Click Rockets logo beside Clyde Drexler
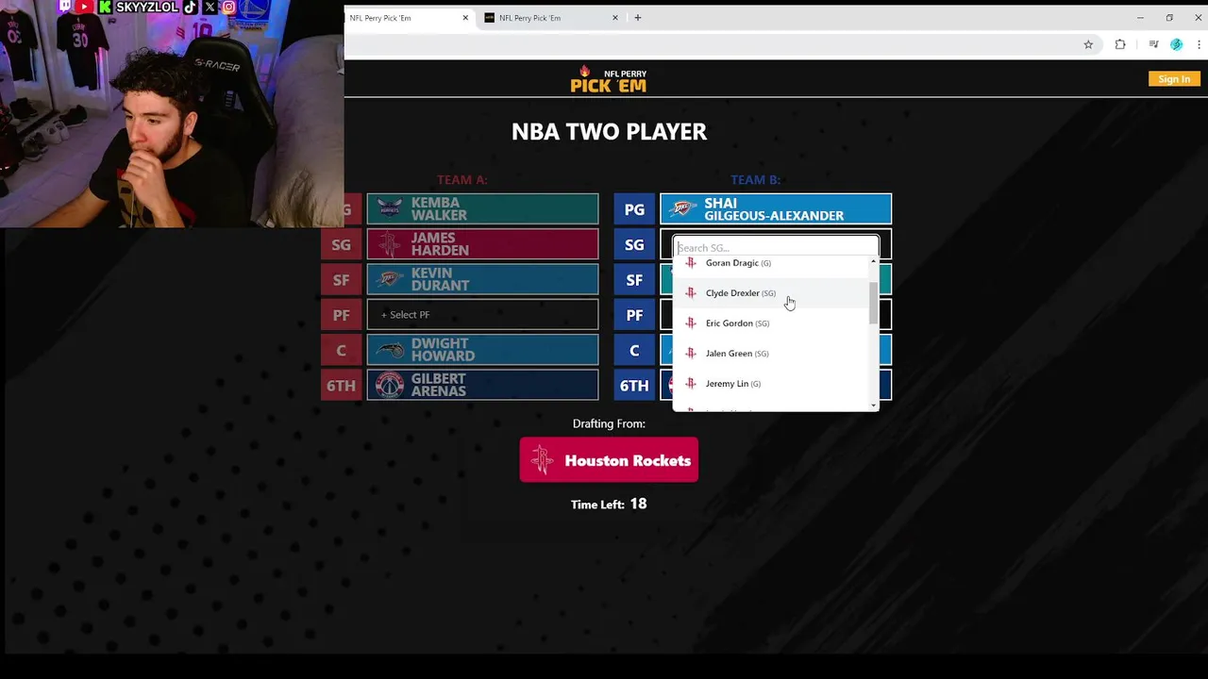Image resolution: width=1208 pixels, height=679 pixels. click(691, 293)
